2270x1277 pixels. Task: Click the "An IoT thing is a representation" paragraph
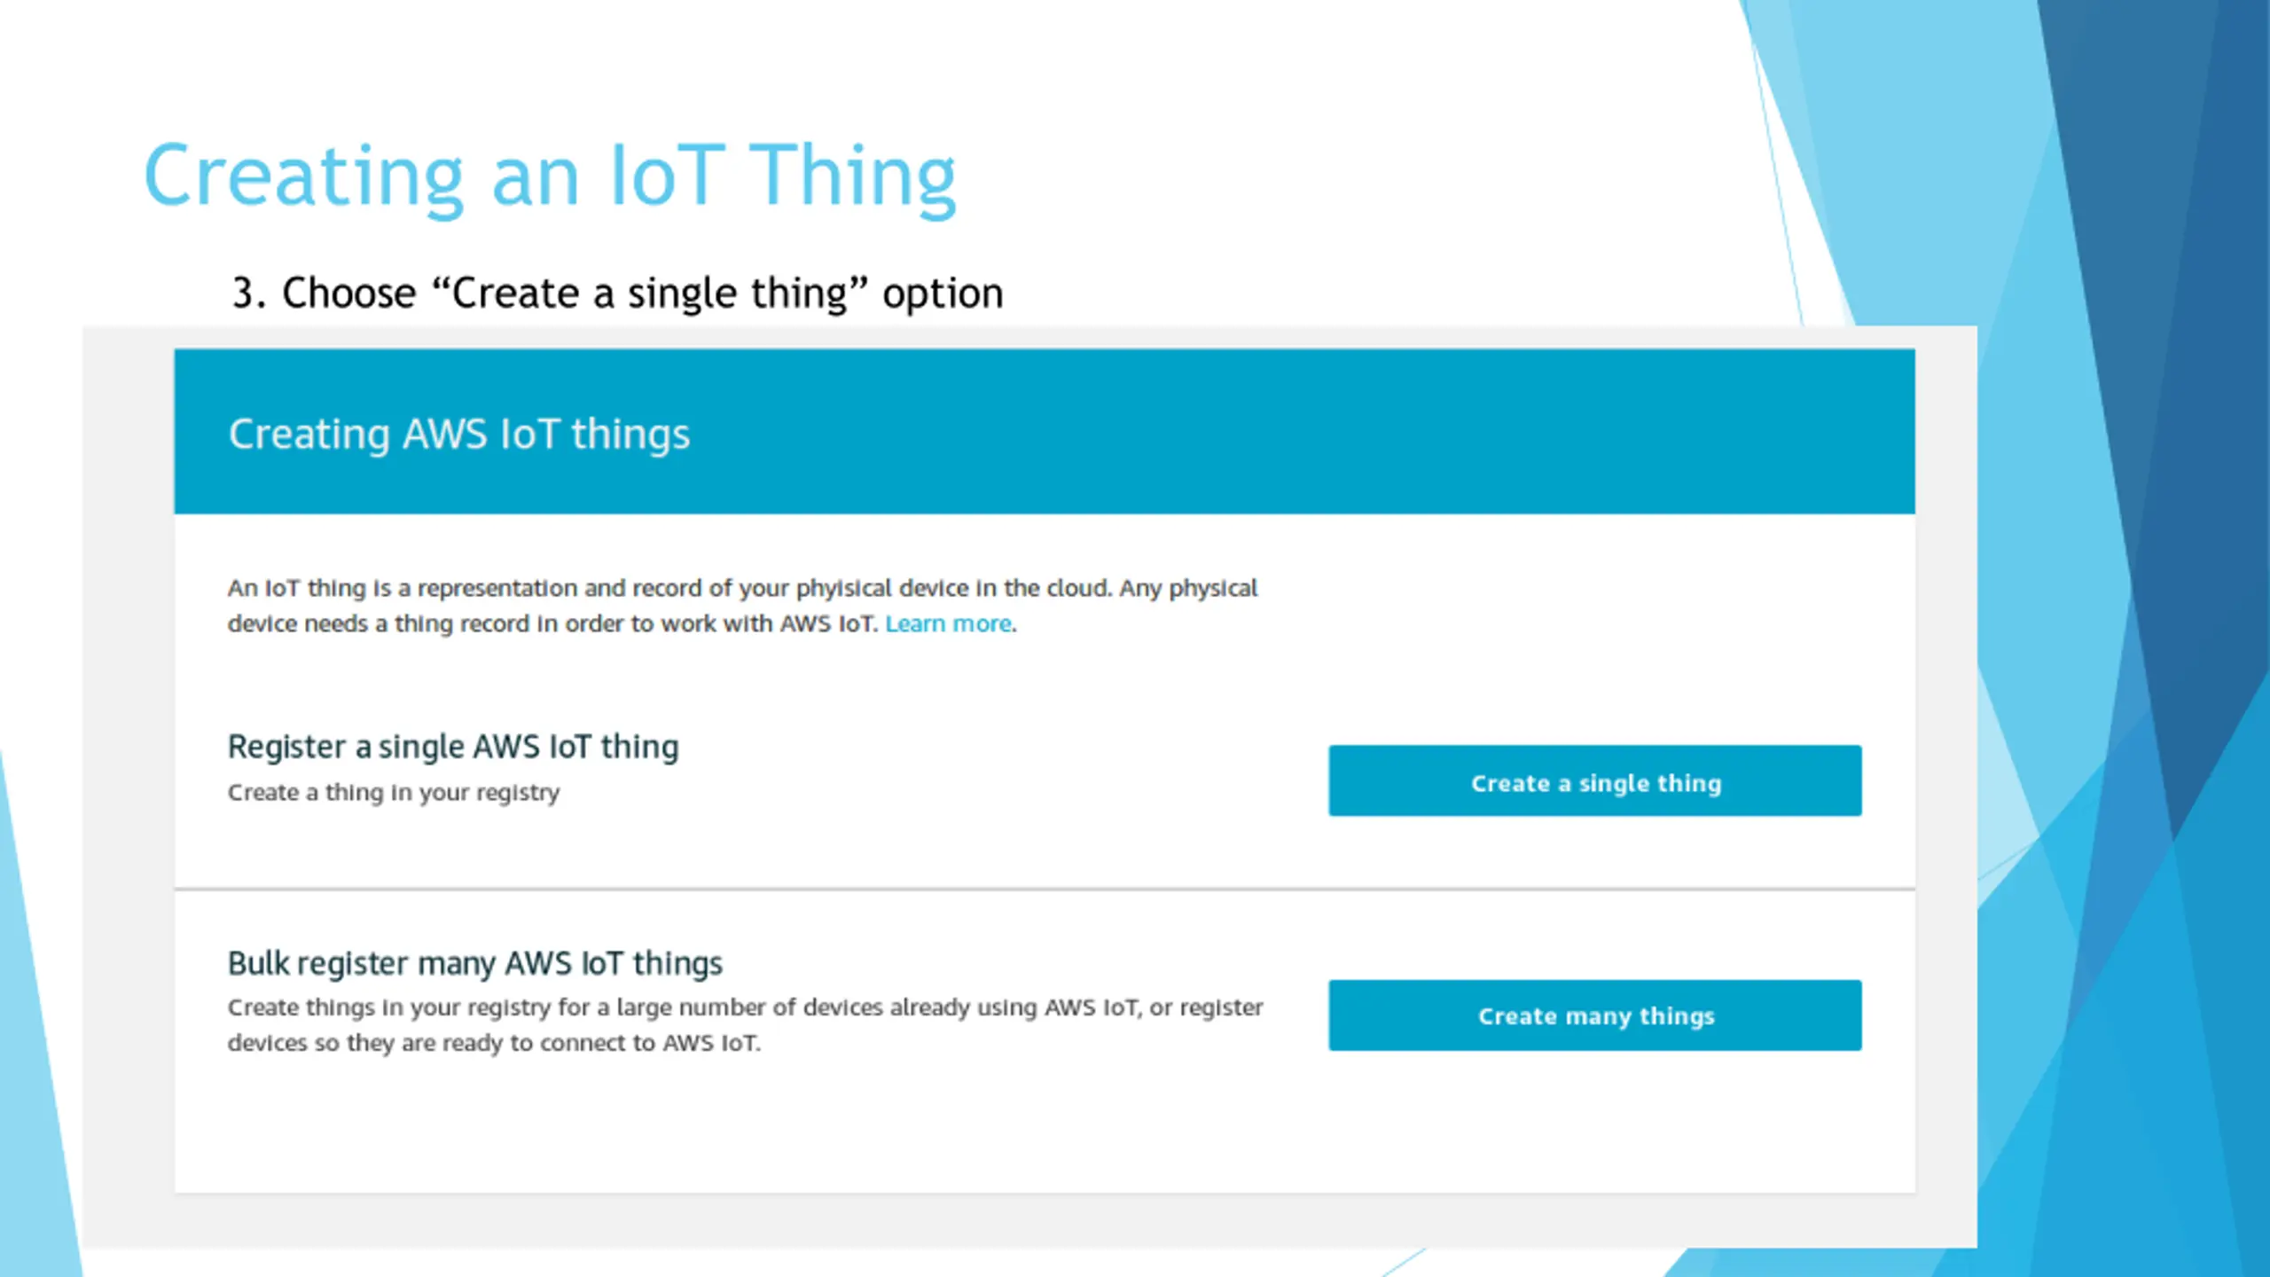point(742,606)
